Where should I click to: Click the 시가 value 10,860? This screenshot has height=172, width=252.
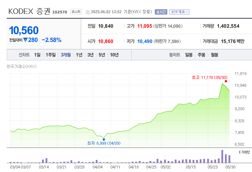point(106,41)
